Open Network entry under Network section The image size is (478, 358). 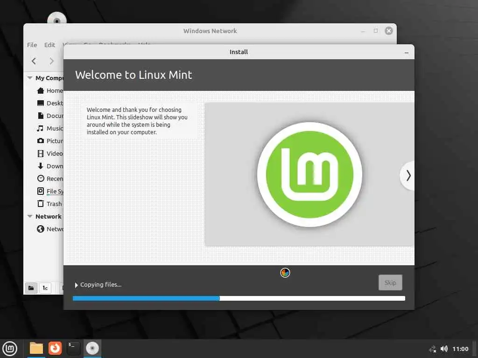point(49,228)
